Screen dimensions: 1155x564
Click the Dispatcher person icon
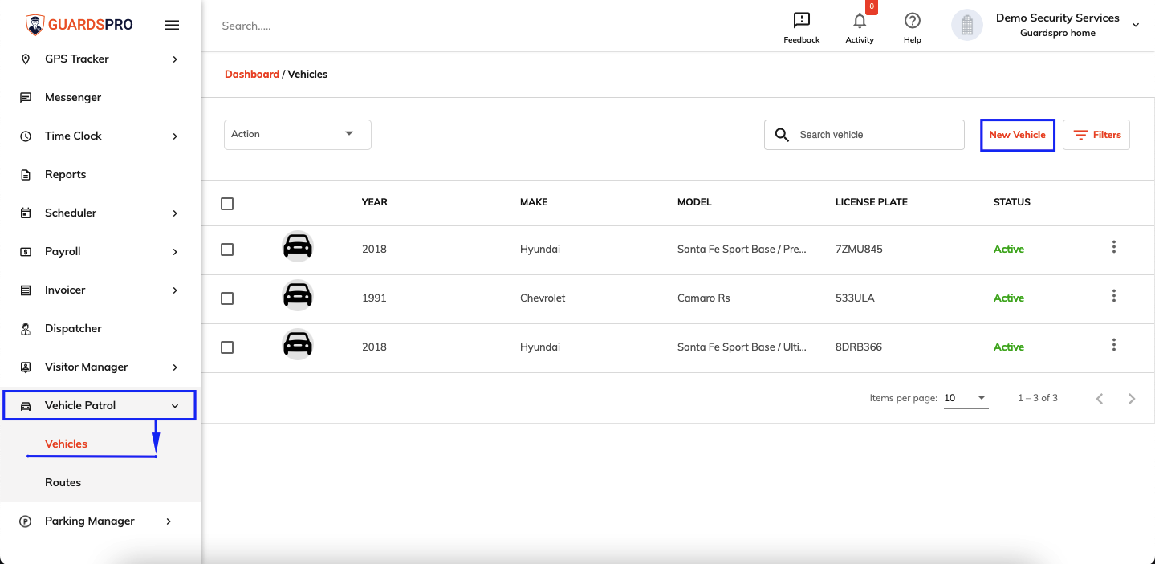(x=26, y=328)
